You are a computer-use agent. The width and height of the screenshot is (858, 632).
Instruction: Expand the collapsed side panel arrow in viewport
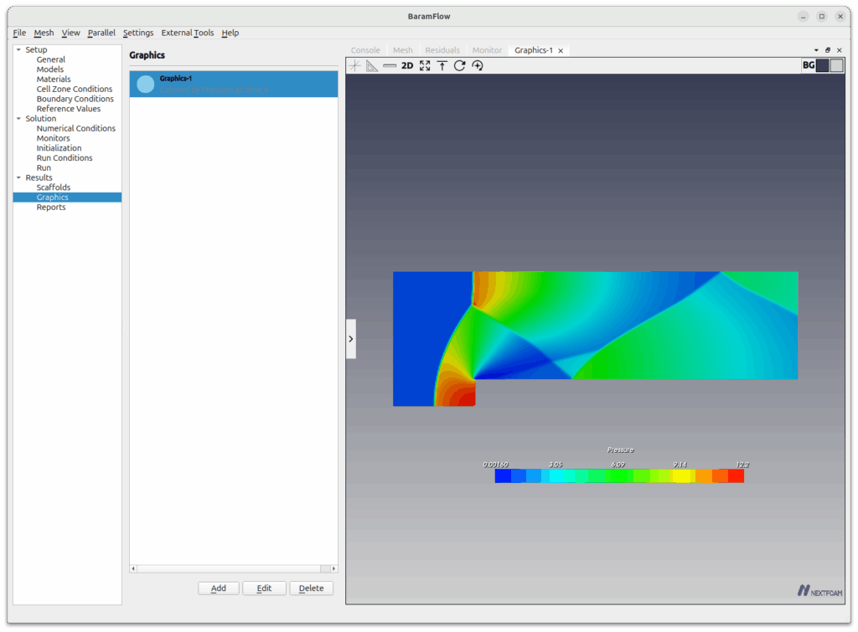tap(351, 339)
